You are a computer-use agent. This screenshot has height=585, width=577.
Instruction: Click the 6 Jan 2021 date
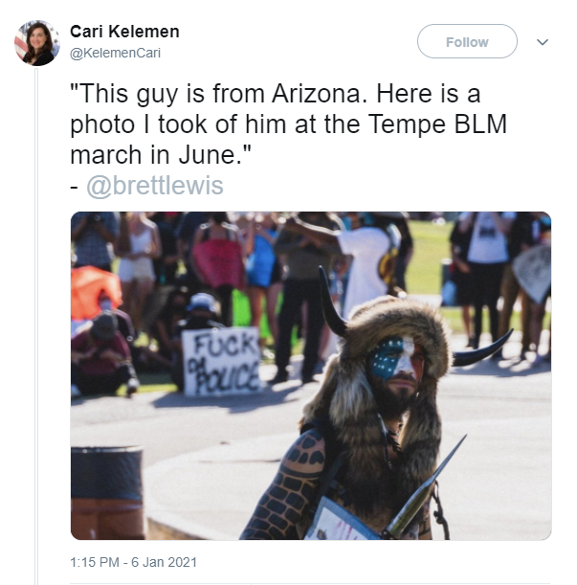tap(165, 562)
